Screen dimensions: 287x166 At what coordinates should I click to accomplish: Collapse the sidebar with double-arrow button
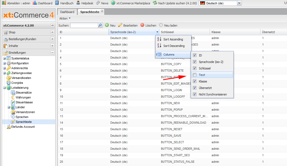(x=52, y=25)
